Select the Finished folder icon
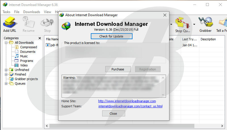Image resolution: width=227 pixels, height=130 pixels. pyautogui.click(x=11, y=74)
